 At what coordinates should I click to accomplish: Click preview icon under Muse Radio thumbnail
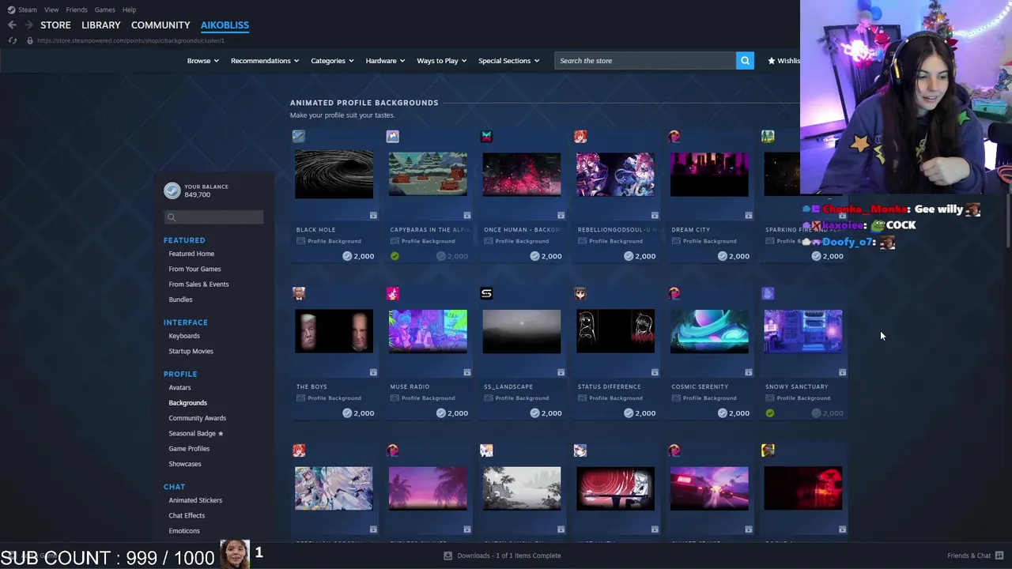click(466, 372)
